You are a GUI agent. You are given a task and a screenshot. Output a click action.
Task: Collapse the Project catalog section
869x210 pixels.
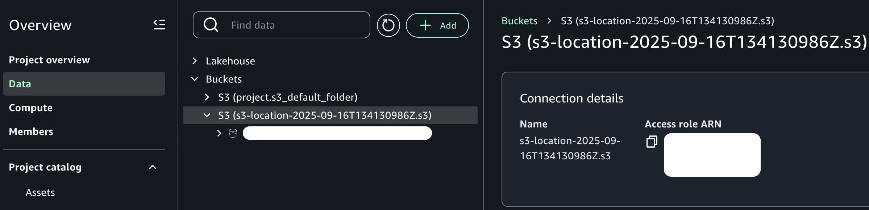[153, 167]
